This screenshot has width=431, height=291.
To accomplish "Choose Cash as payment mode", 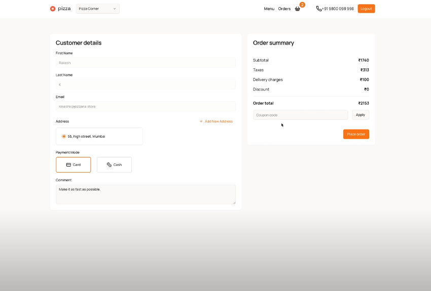I will [x=115, y=165].
